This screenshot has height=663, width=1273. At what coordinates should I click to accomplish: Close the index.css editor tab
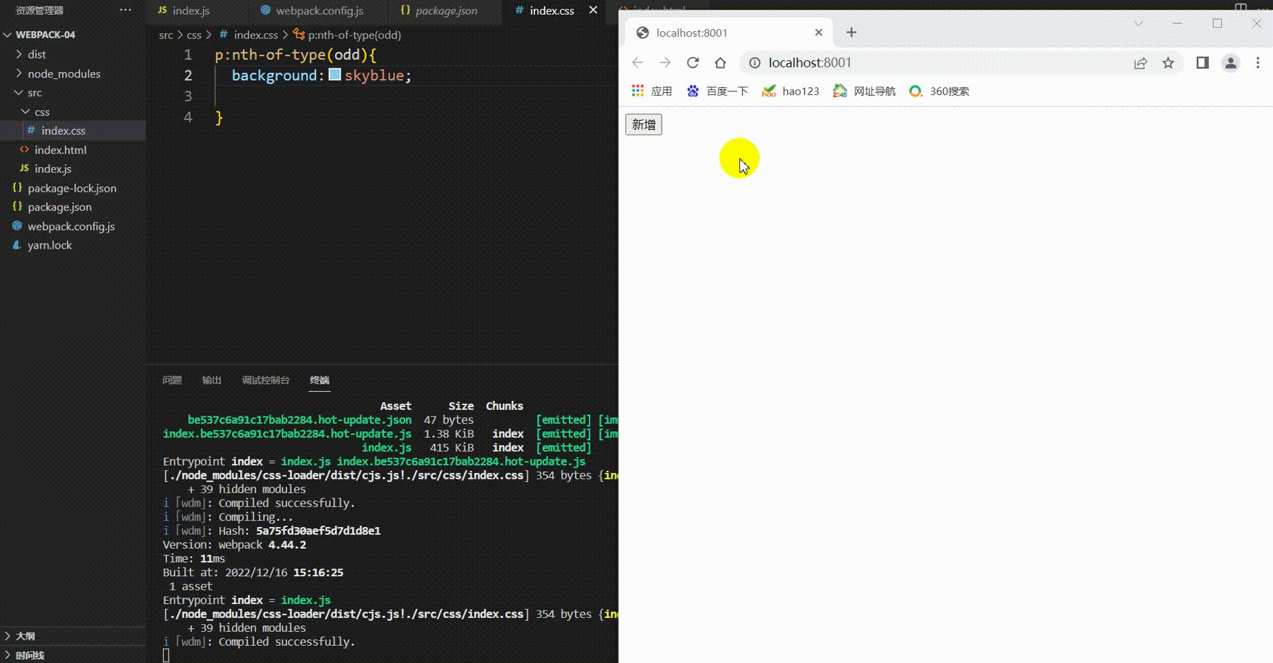point(593,10)
